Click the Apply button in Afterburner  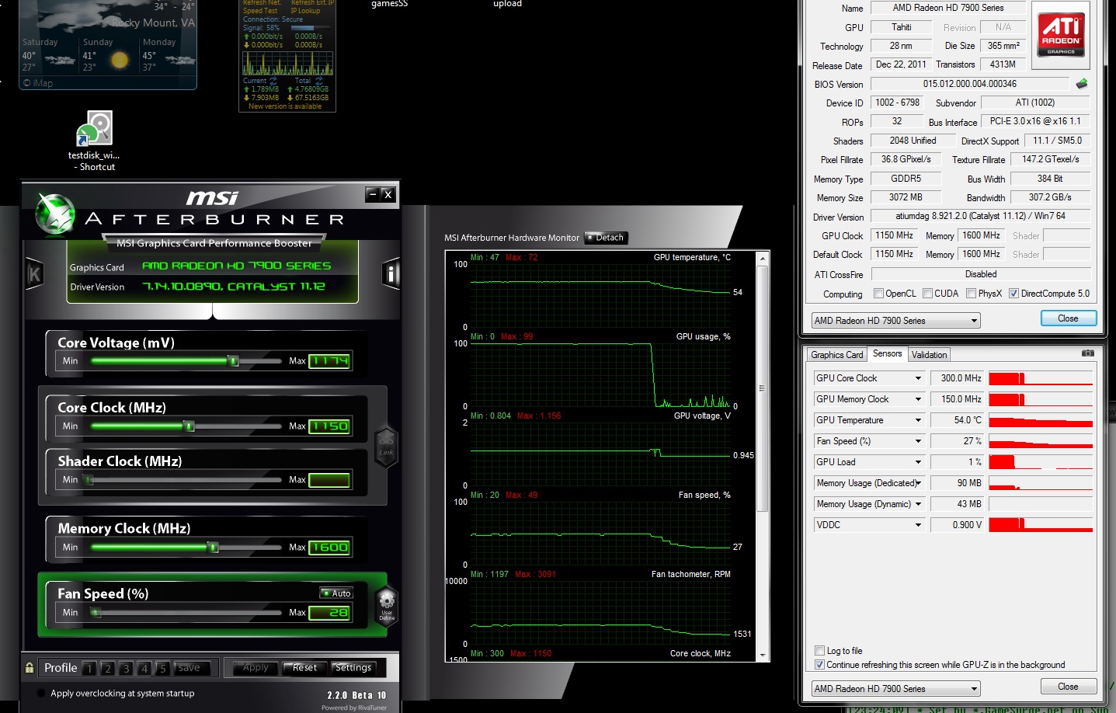[256, 668]
